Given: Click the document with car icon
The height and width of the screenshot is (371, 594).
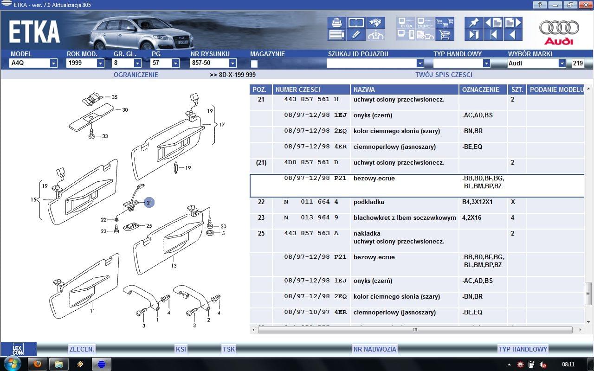Looking at the screenshot, I should click(x=425, y=35).
